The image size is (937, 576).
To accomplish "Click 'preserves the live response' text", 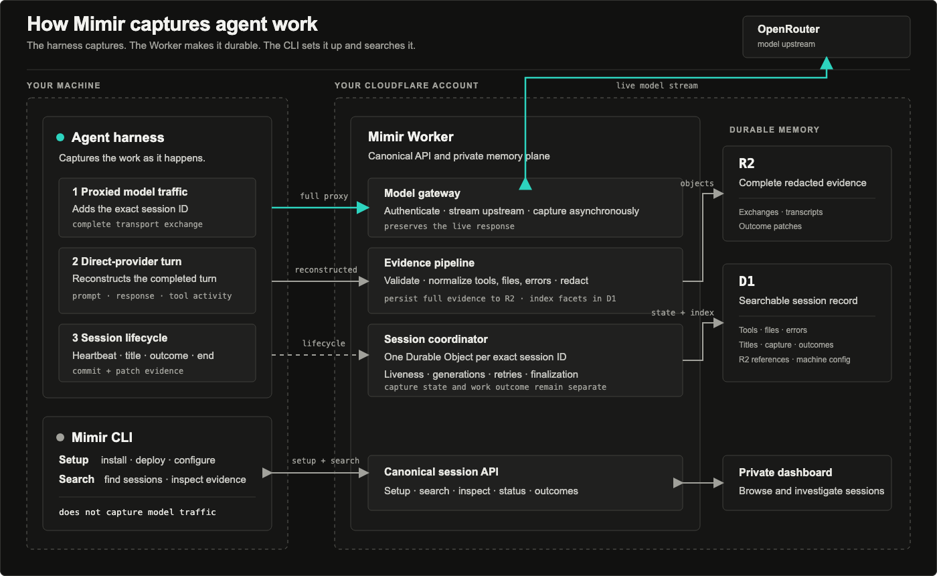I will (x=449, y=226).
